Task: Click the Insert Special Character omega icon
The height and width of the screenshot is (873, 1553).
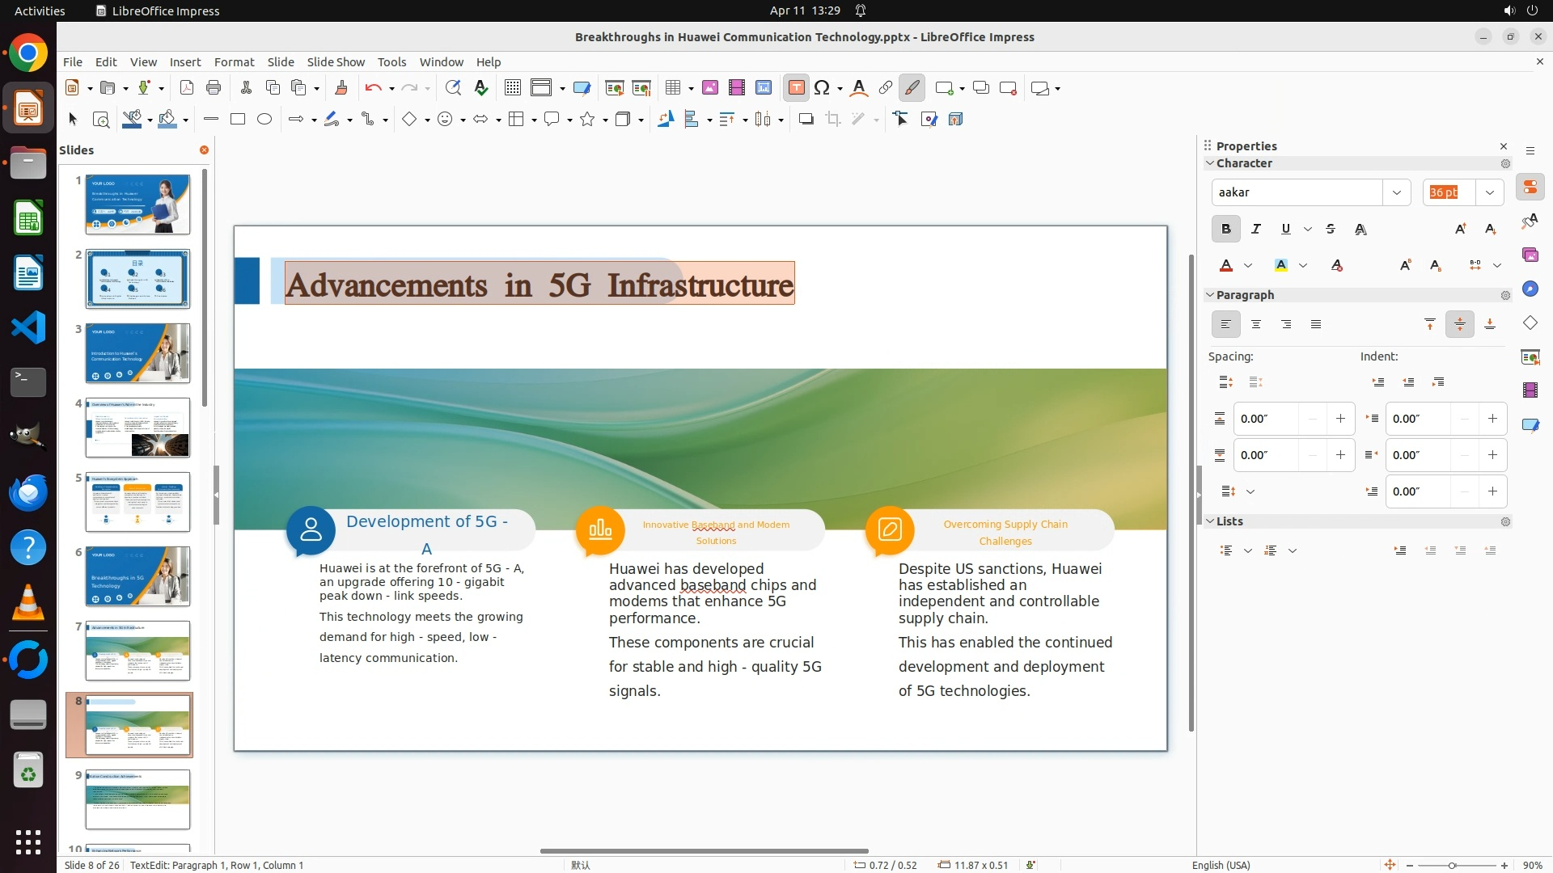Action: tap(822, 88)
